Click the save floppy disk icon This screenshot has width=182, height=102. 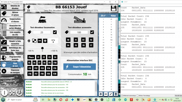pyautogui.click(x=114, y=8)
